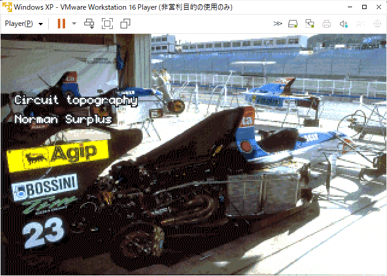Click the CD/DVD drive disc icon

pos(377,24)
